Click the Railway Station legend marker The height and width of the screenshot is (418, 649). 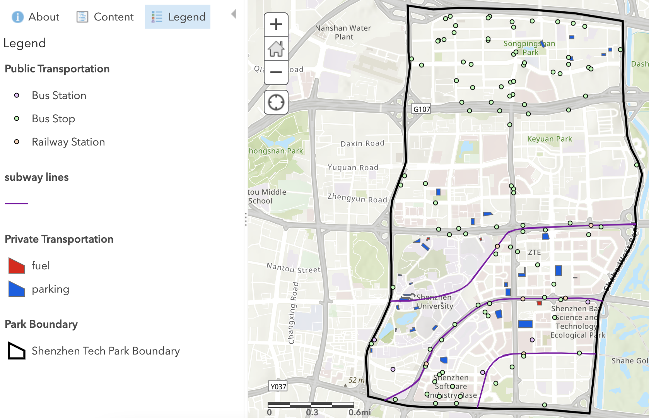[x=17, y=142]
